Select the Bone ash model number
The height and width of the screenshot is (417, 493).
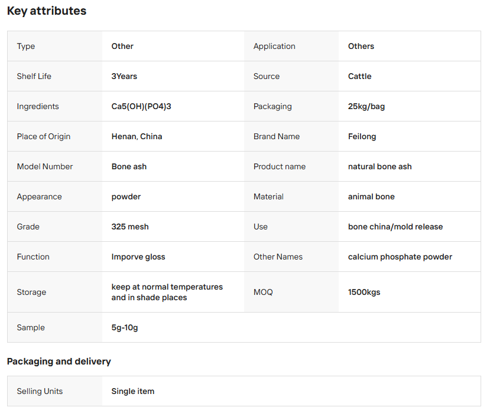(129, 166)
